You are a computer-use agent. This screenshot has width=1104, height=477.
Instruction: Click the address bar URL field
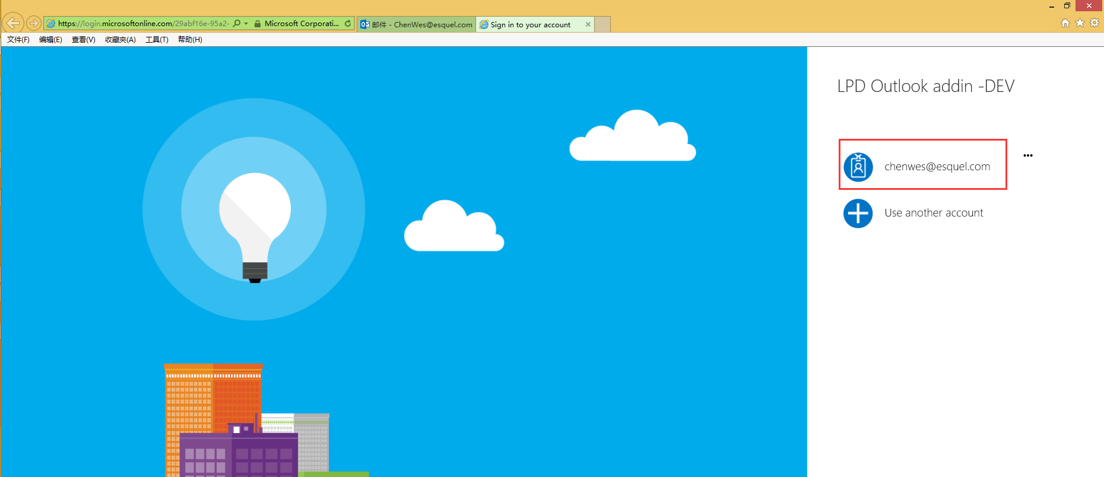(143, 24)
